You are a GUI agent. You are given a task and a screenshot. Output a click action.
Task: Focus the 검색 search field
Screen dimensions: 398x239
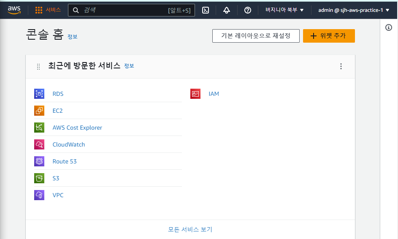tap(132, 10)
